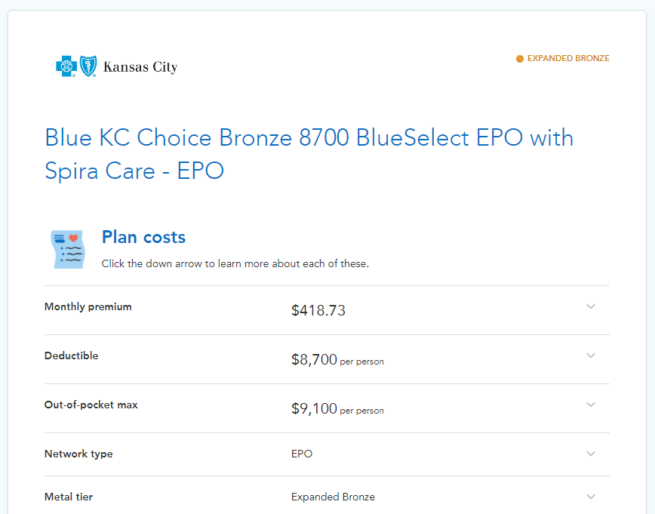Viewport: 655px width, 514px height.
Task: Click the $9,100 per person amount
Action: 337,408
